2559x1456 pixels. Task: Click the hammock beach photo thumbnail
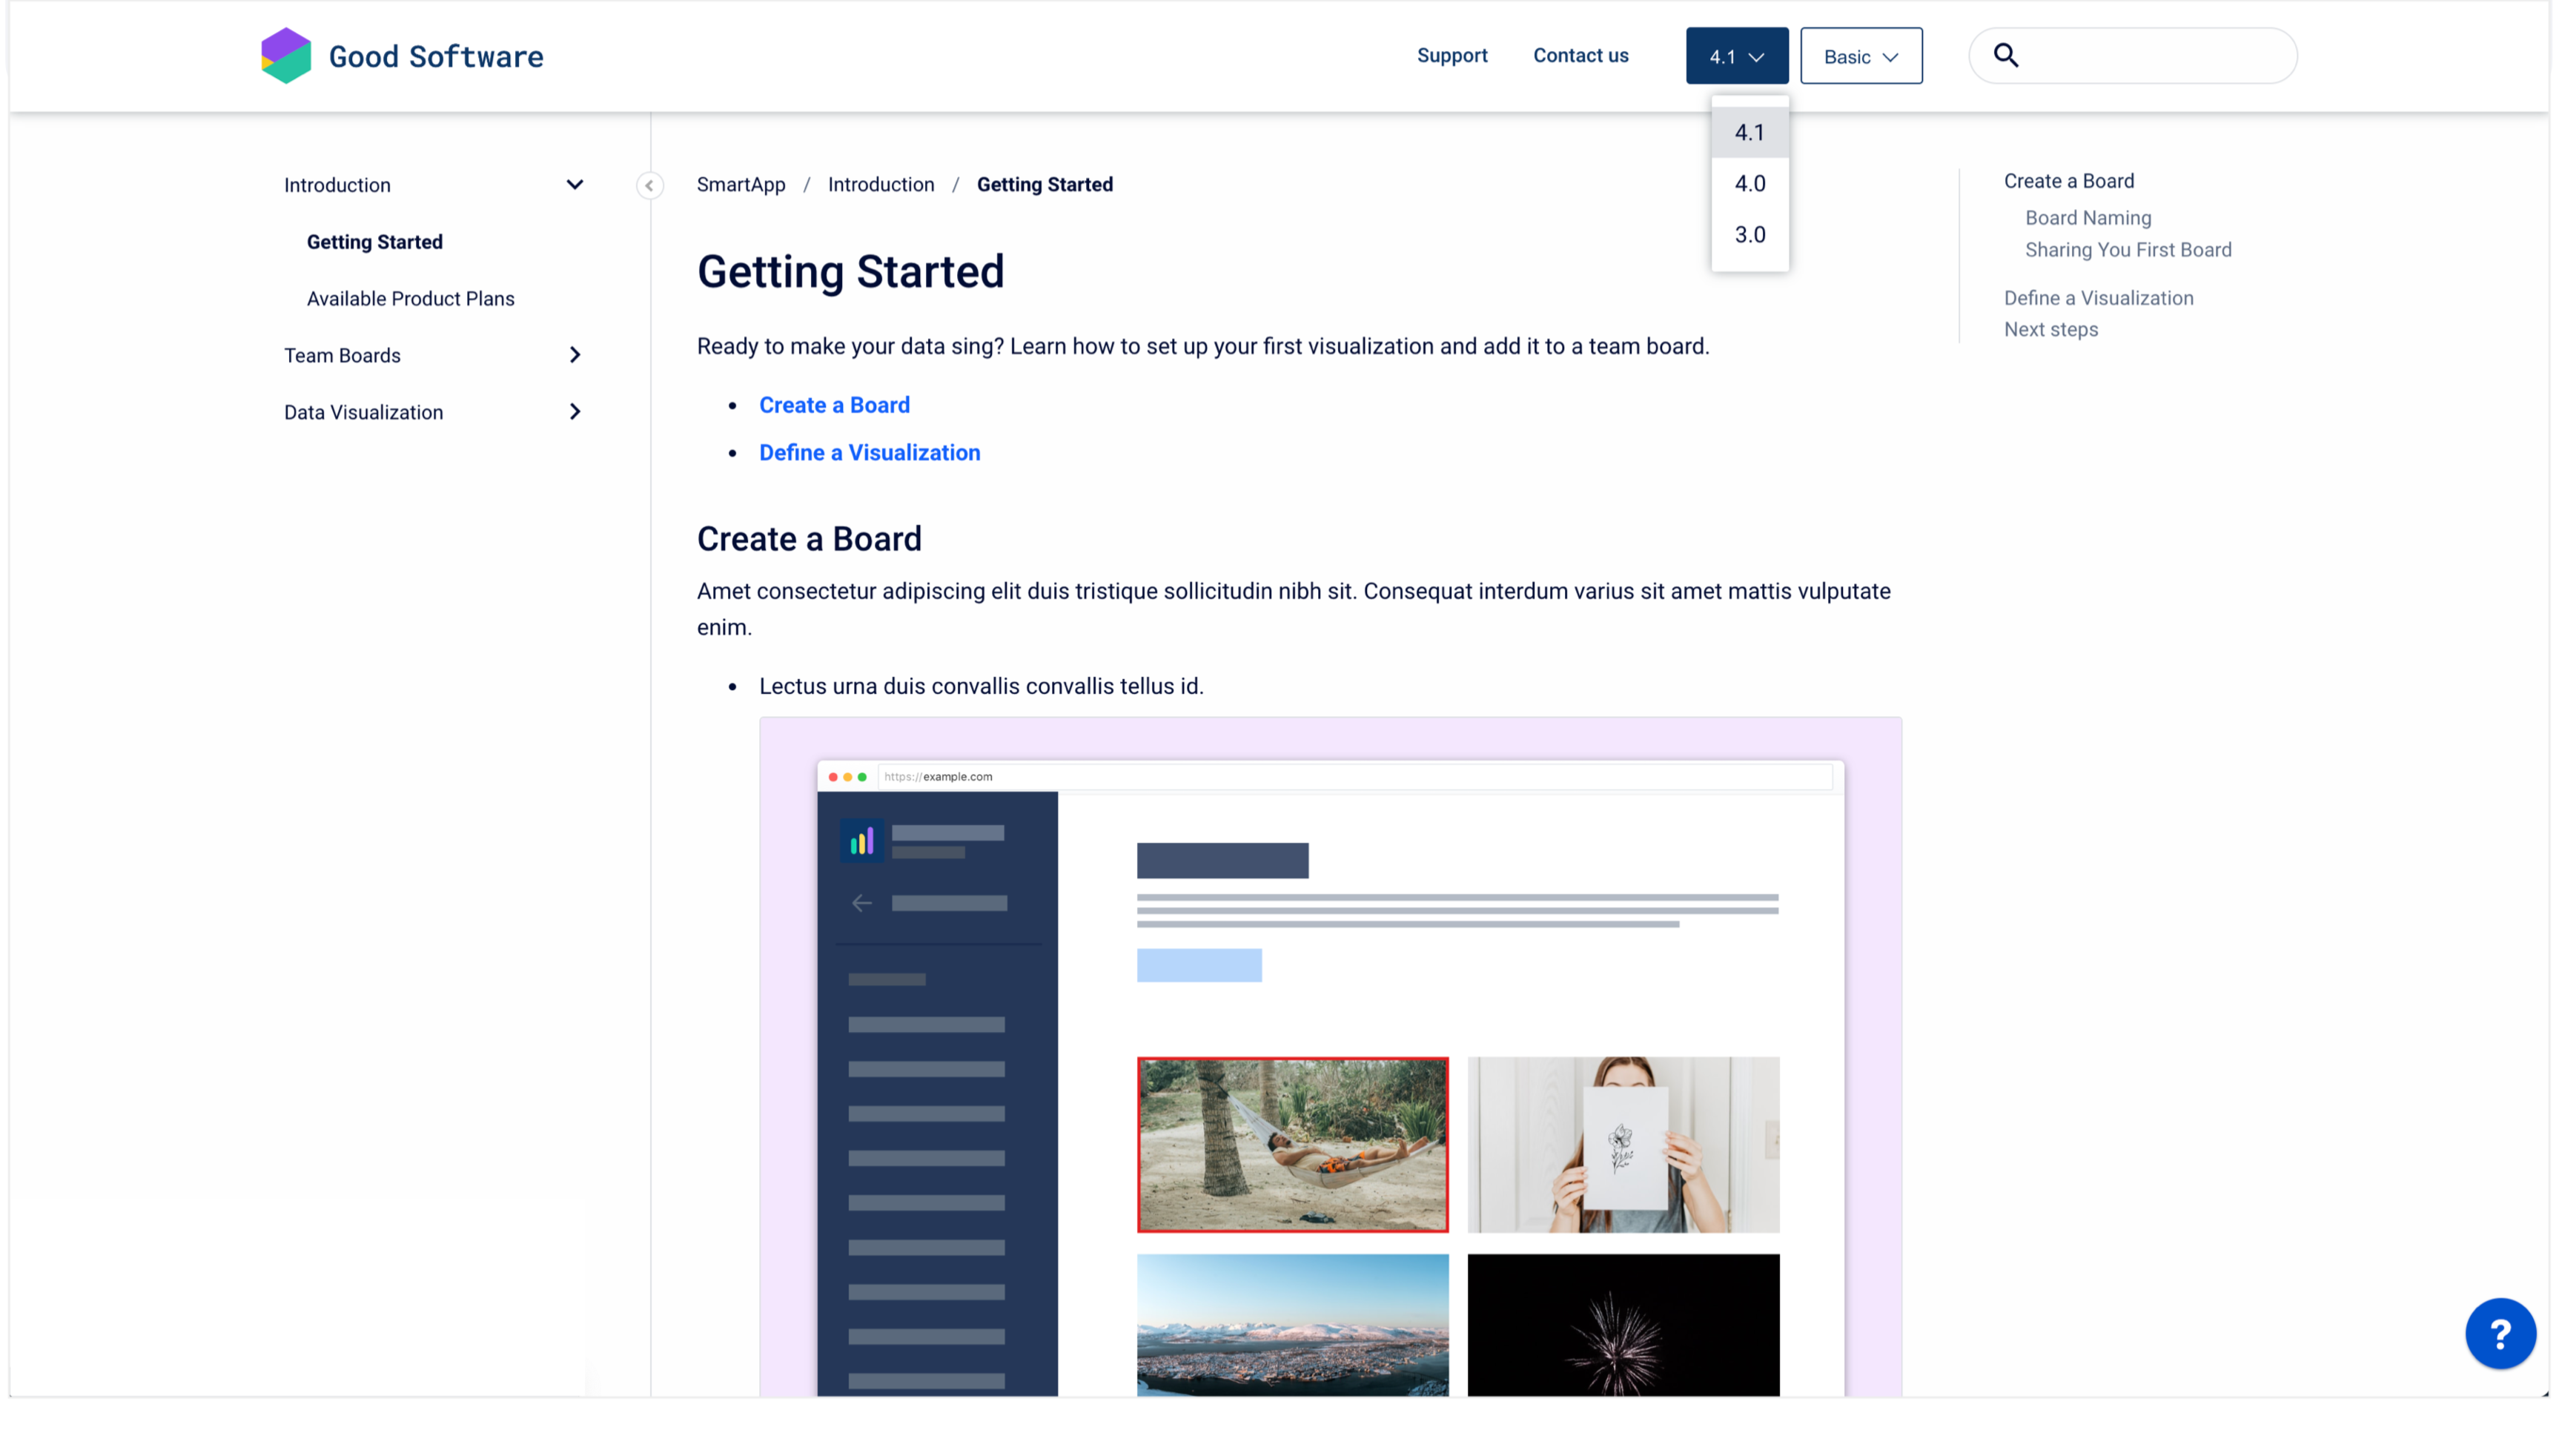coord(1292,1144)
